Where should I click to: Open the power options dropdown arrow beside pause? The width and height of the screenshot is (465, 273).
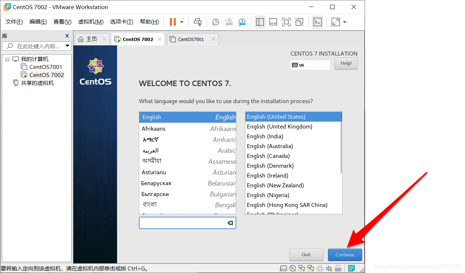(x=182, y=22)
